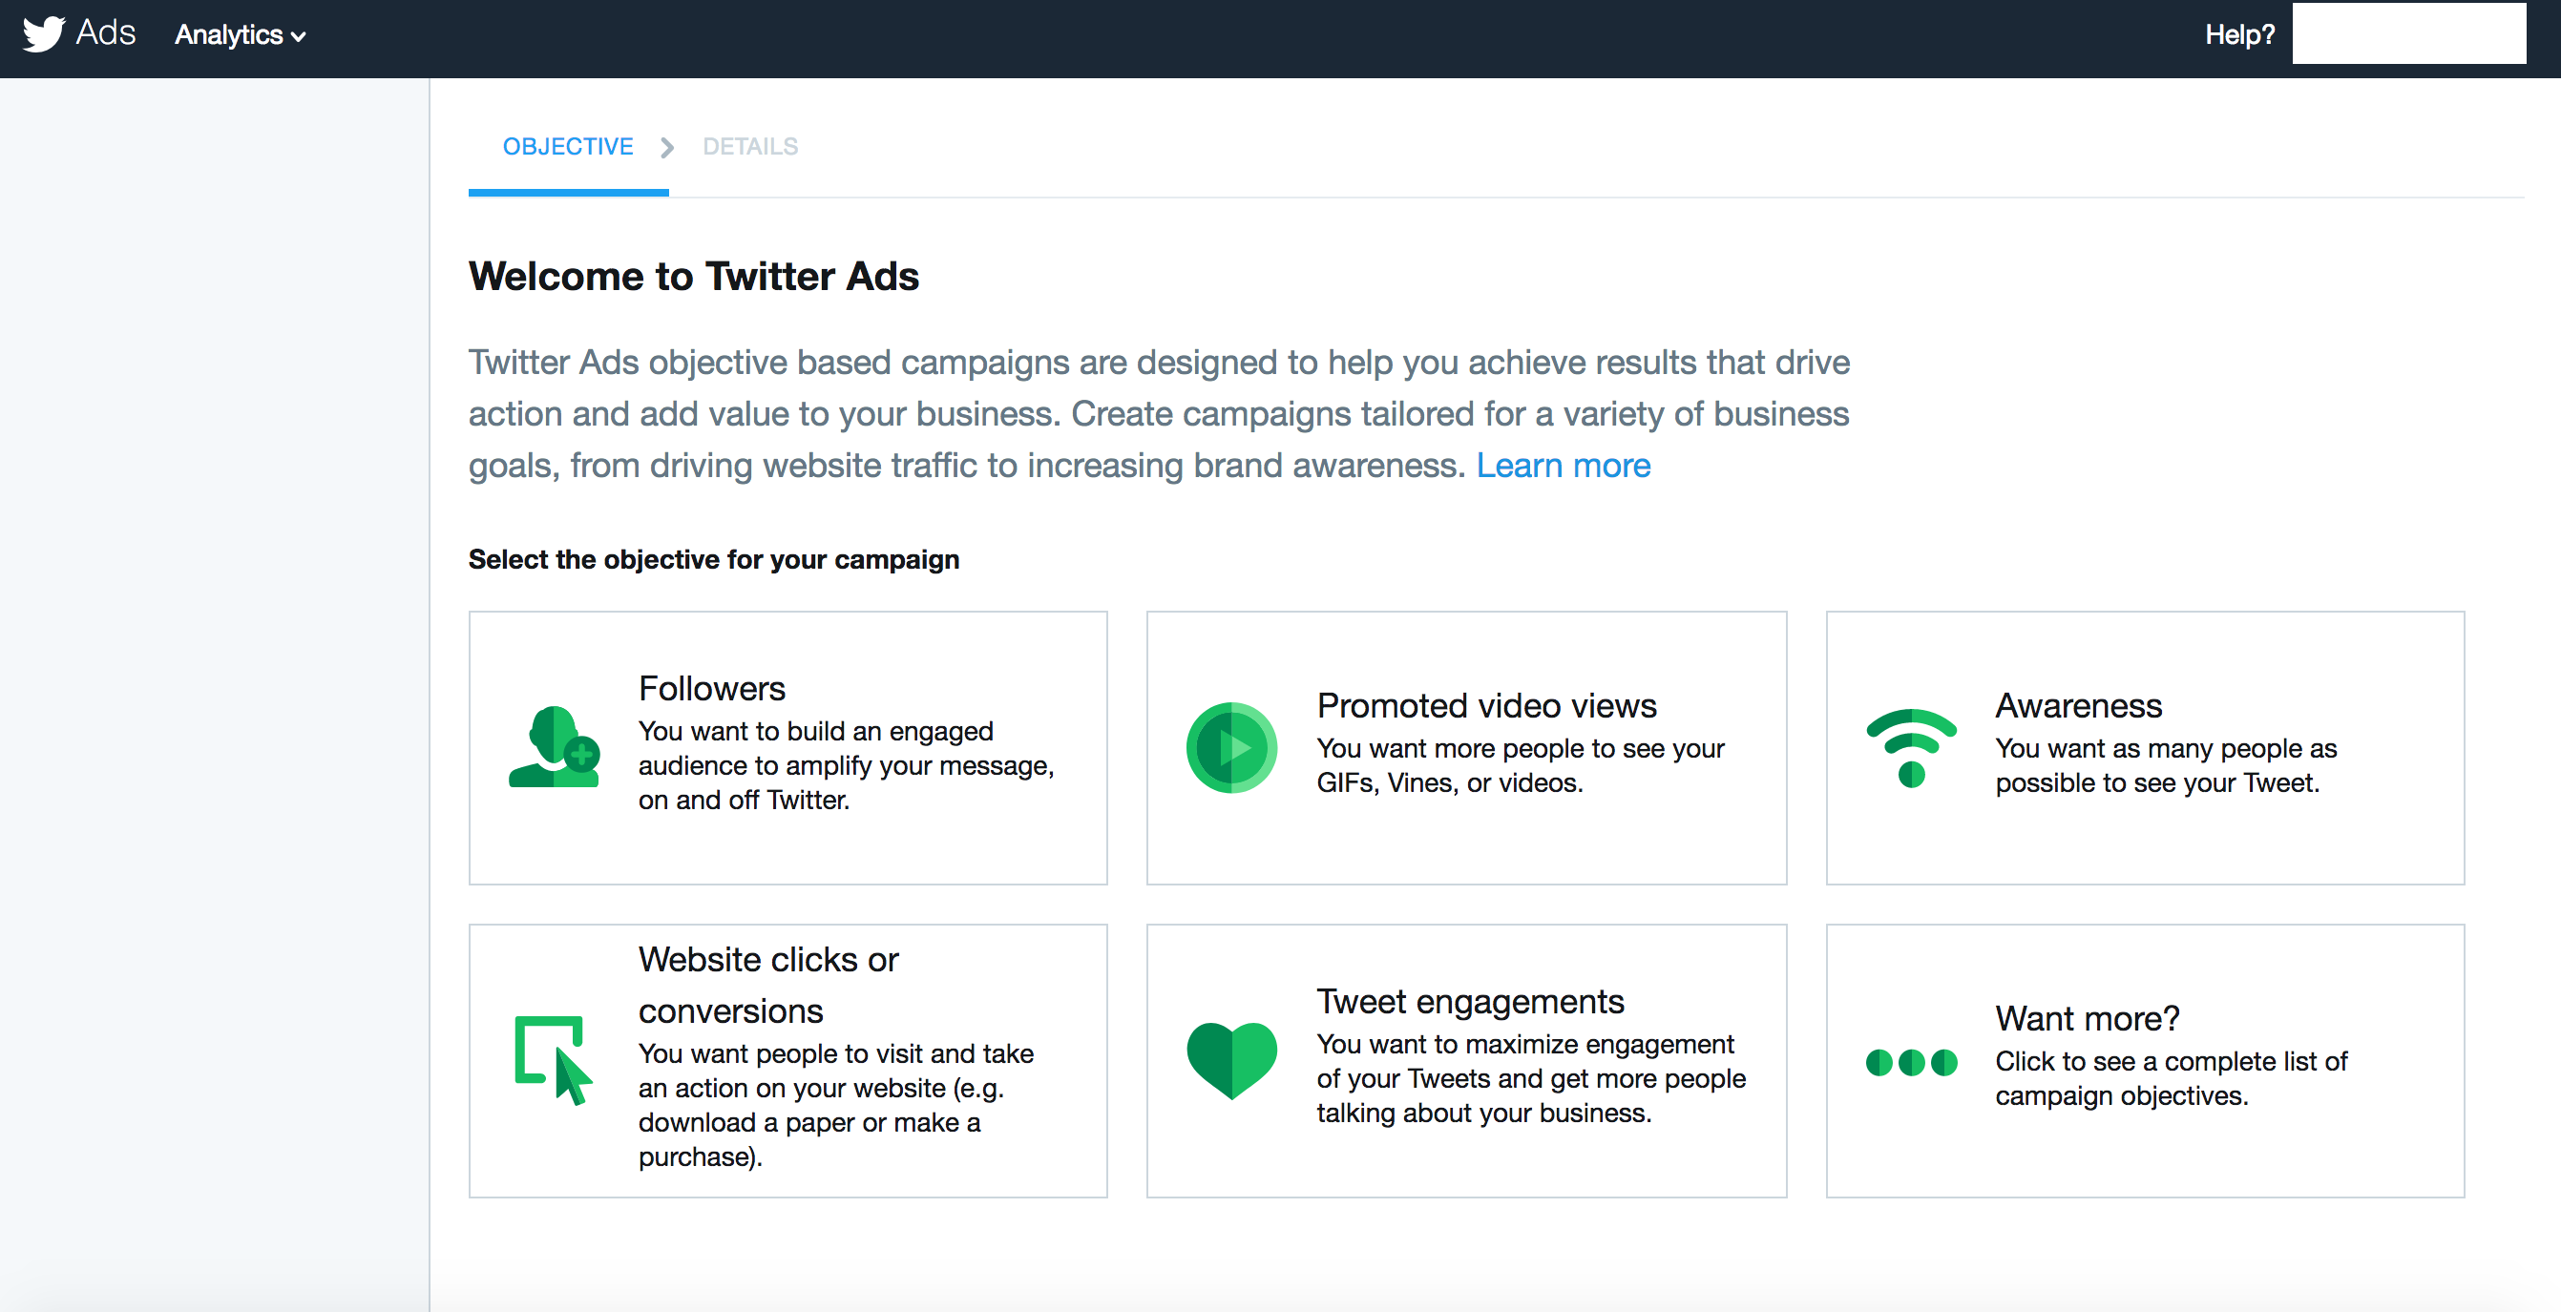Click the three green dots icon
The width and height of the screenshot is (2561, 1312).
click(1911, 1063)
